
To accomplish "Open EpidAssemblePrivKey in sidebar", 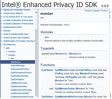I will pyautogui.click(x=20, y=69).
